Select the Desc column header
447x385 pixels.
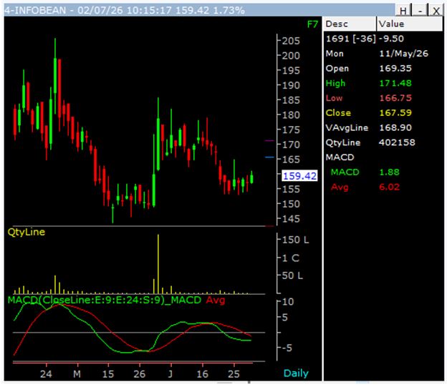pyautogui.click(x=350, y=24)
